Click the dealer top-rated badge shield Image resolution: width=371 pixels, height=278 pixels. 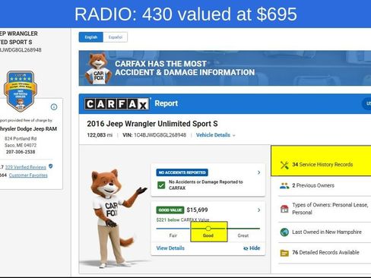click(21, 91)
